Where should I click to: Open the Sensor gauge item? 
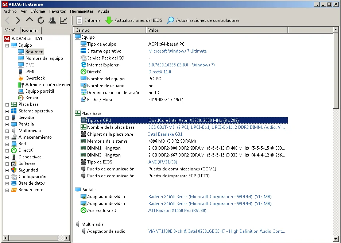32,98
